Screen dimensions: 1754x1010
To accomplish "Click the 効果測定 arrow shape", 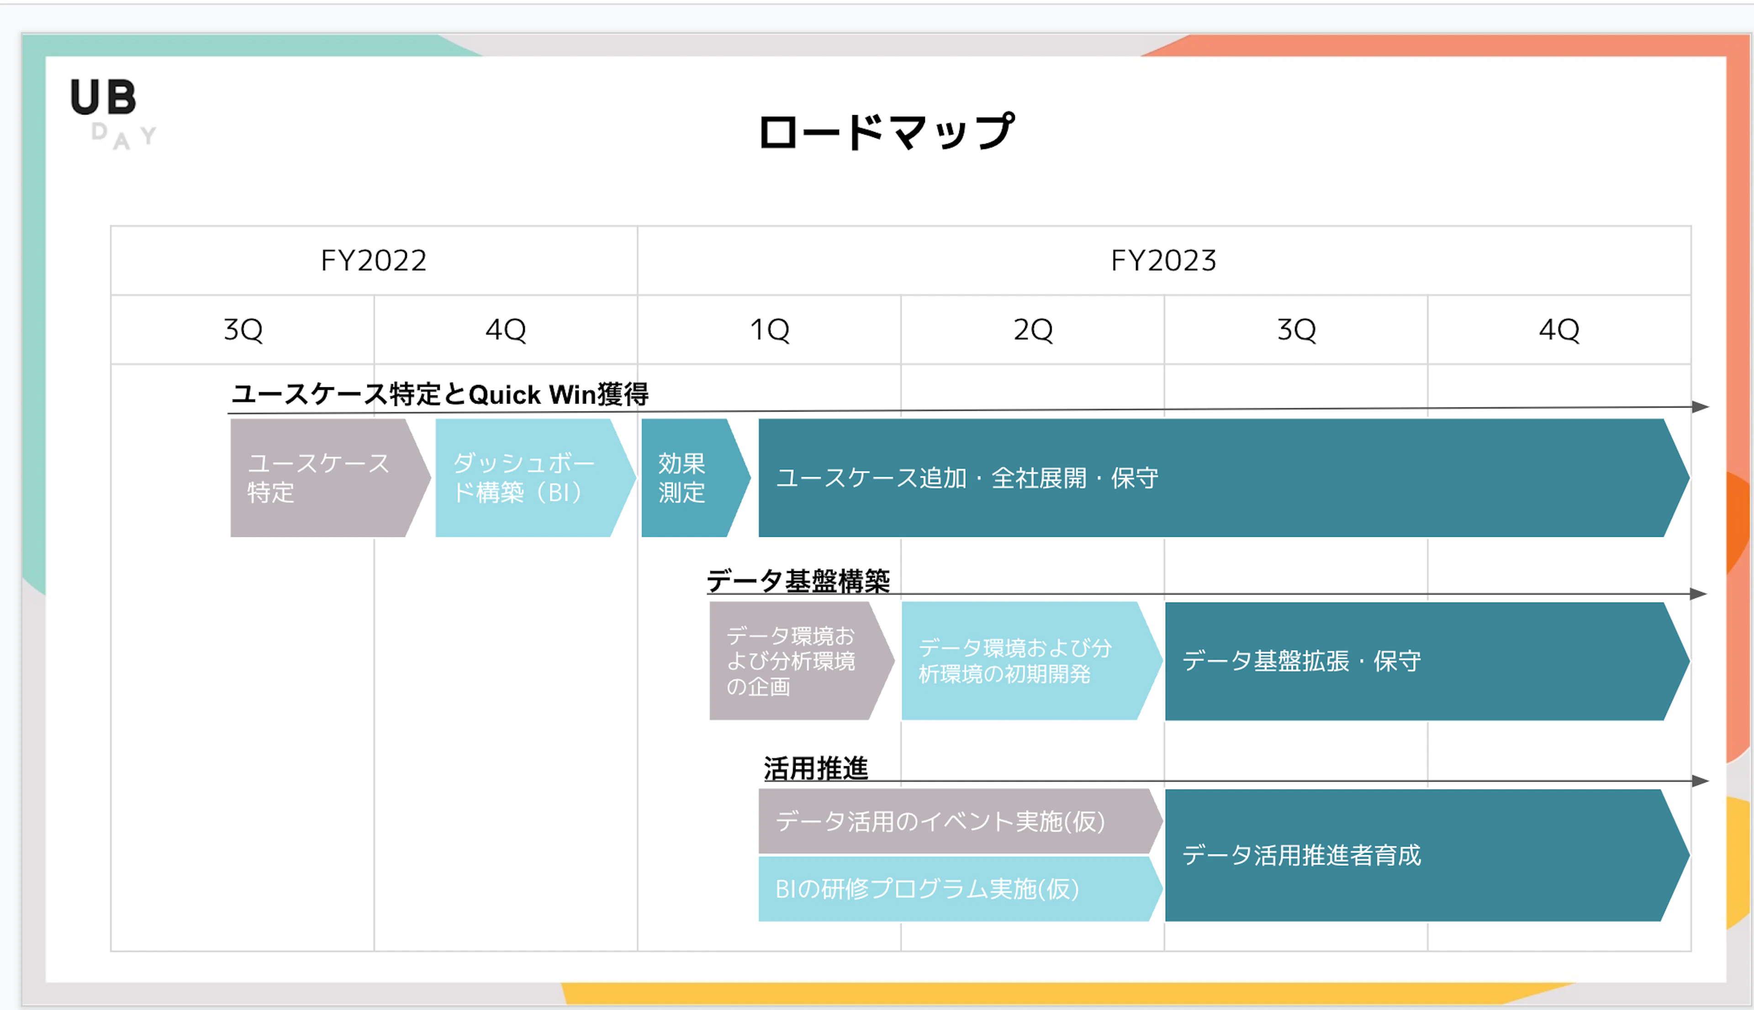I will [x=695, y=477].
